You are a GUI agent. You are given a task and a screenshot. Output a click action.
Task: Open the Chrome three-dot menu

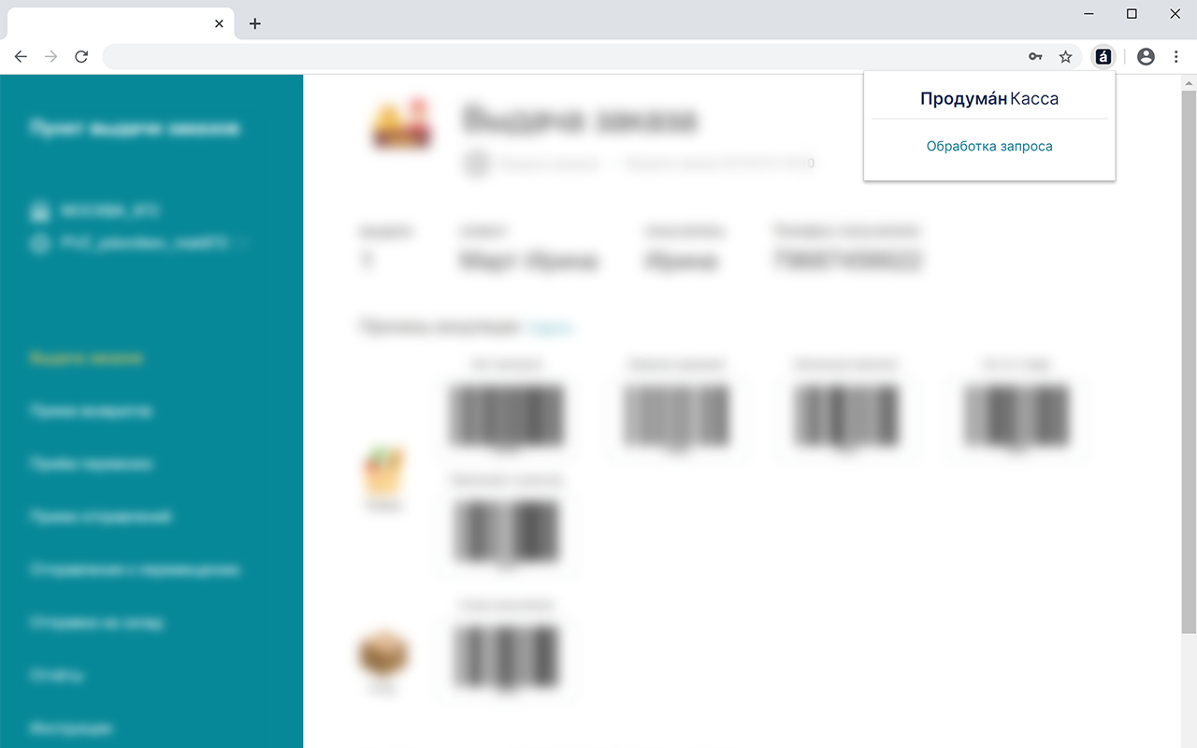(1176, 57)
